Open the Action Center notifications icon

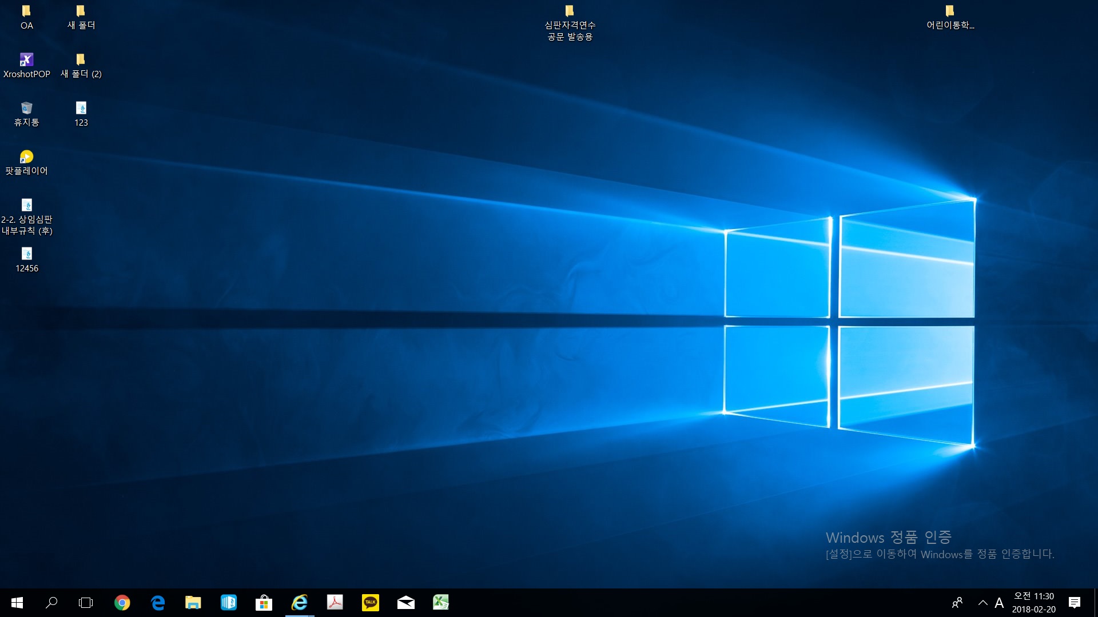tap(1075, 603)
